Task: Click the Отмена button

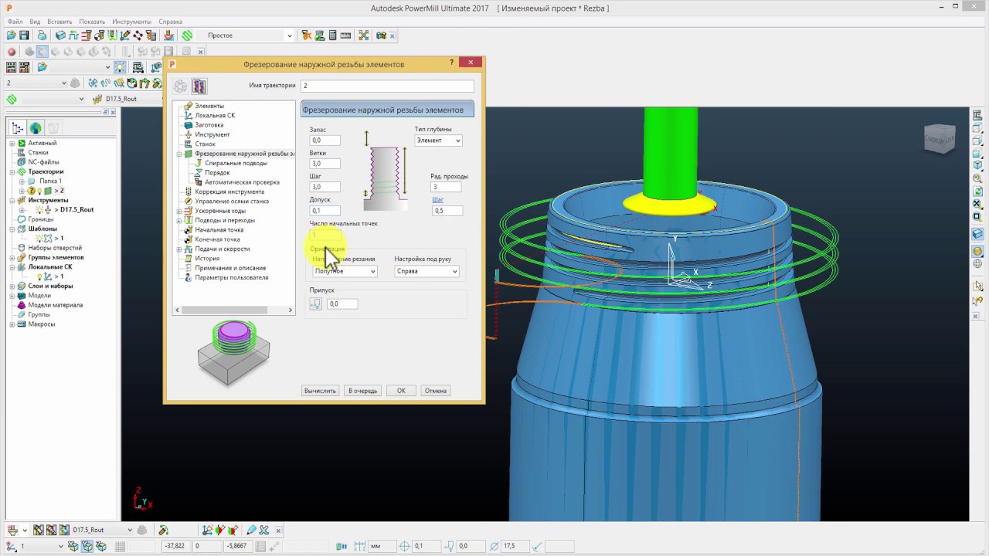Action: [x=436, y=391]
